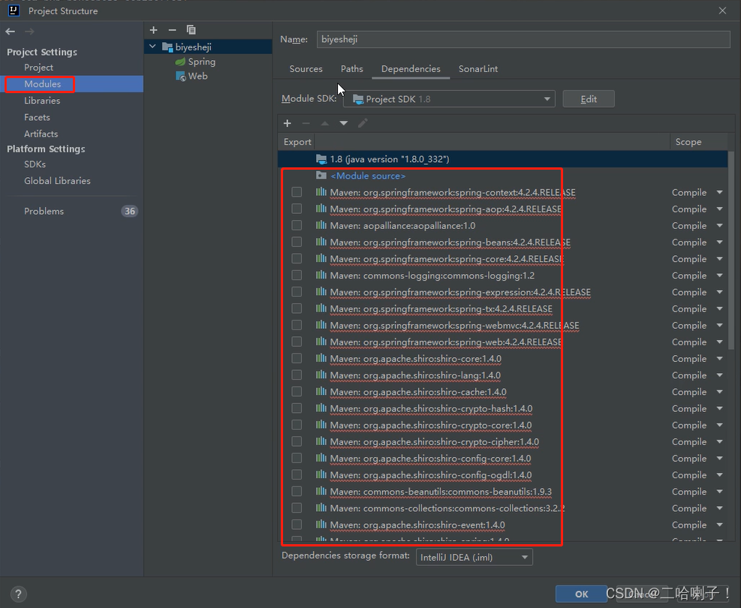Click the Module source folder icon
This screenshot has height=608, width=741.
tap(321, 176)
